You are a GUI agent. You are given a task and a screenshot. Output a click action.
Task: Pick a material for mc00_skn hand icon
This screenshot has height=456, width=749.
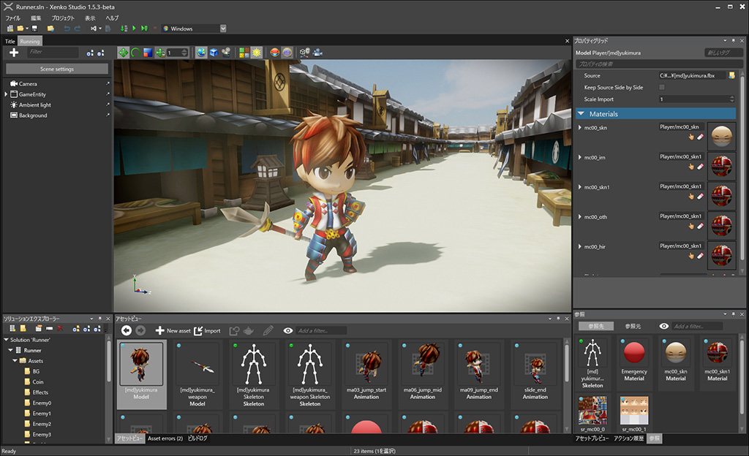(x=690, y=137)
